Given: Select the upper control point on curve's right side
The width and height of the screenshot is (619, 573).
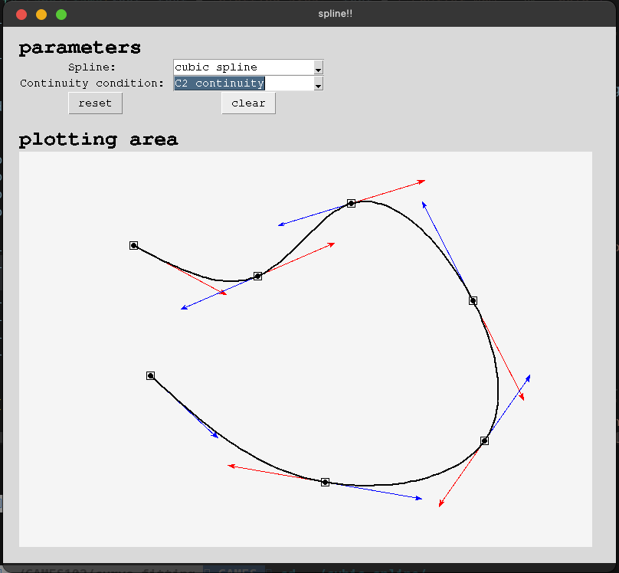Looking at the screenshot, I should coord(473,300).
